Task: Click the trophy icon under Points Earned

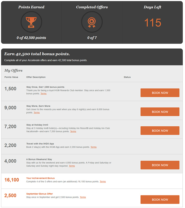Action: click(31, 22)
